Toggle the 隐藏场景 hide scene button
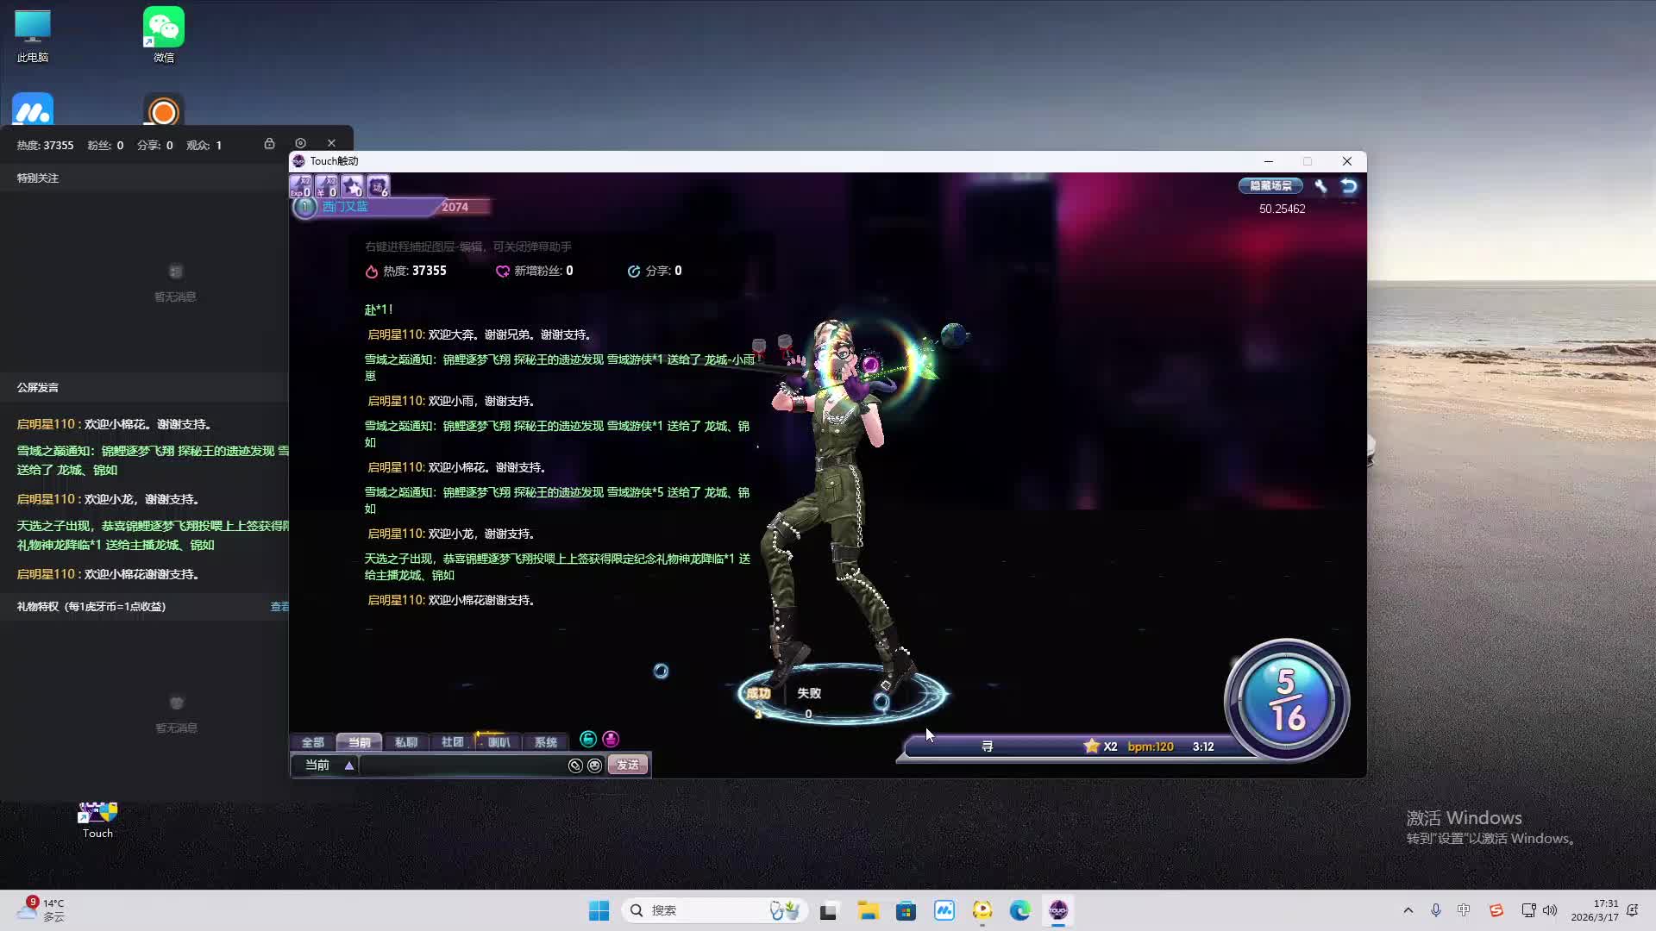 click(x=1270, y=185)
